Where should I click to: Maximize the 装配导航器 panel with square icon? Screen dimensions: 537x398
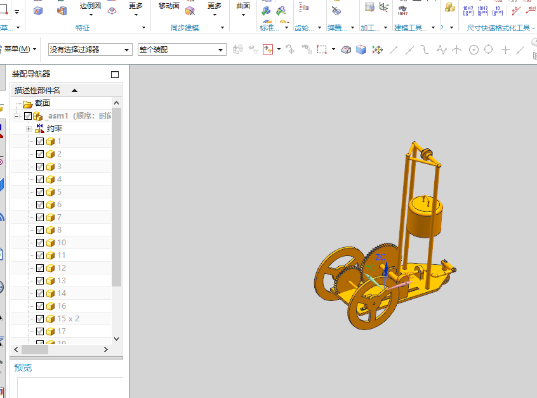(115, 74)
